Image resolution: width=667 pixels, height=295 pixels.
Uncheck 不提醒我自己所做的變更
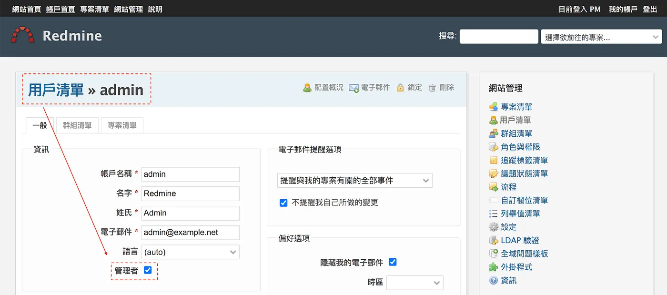click(283, 203)
